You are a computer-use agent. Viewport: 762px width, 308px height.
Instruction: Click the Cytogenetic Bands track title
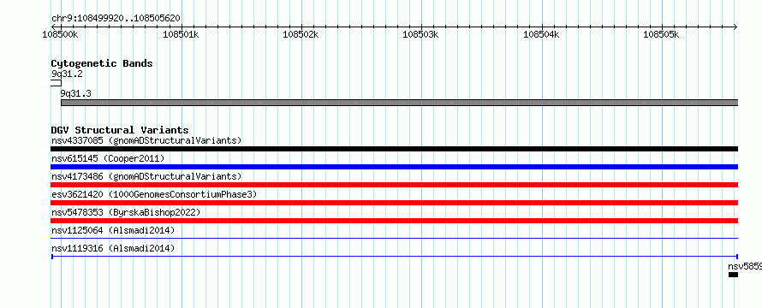click(x=102, y=63)
